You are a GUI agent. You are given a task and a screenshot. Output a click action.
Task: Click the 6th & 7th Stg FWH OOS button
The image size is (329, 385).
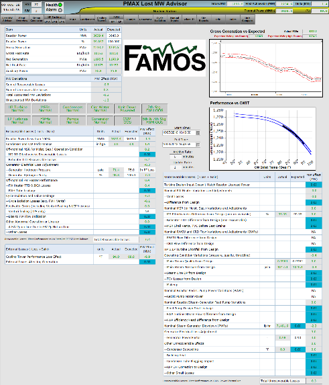point(154,120)
